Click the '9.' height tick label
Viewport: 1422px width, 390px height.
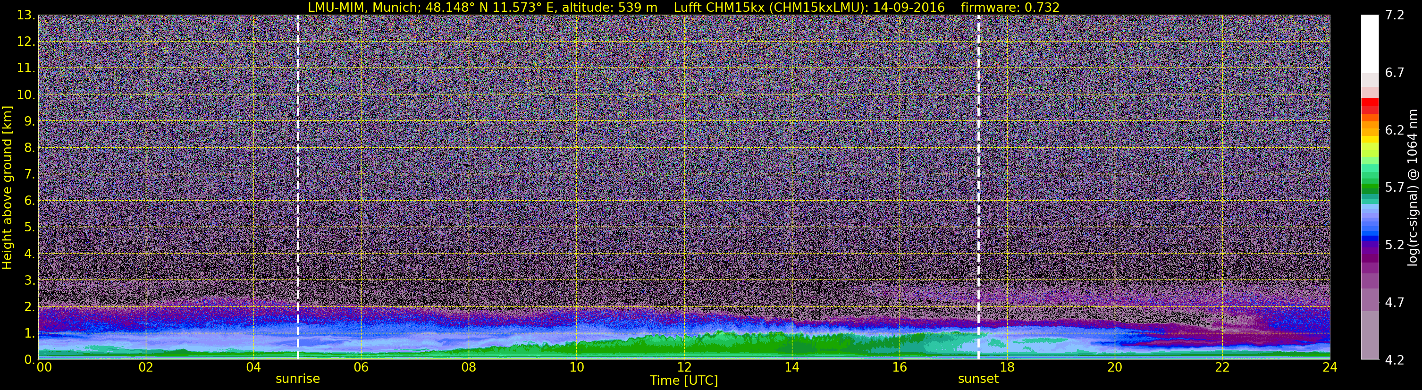coord(29,121)
